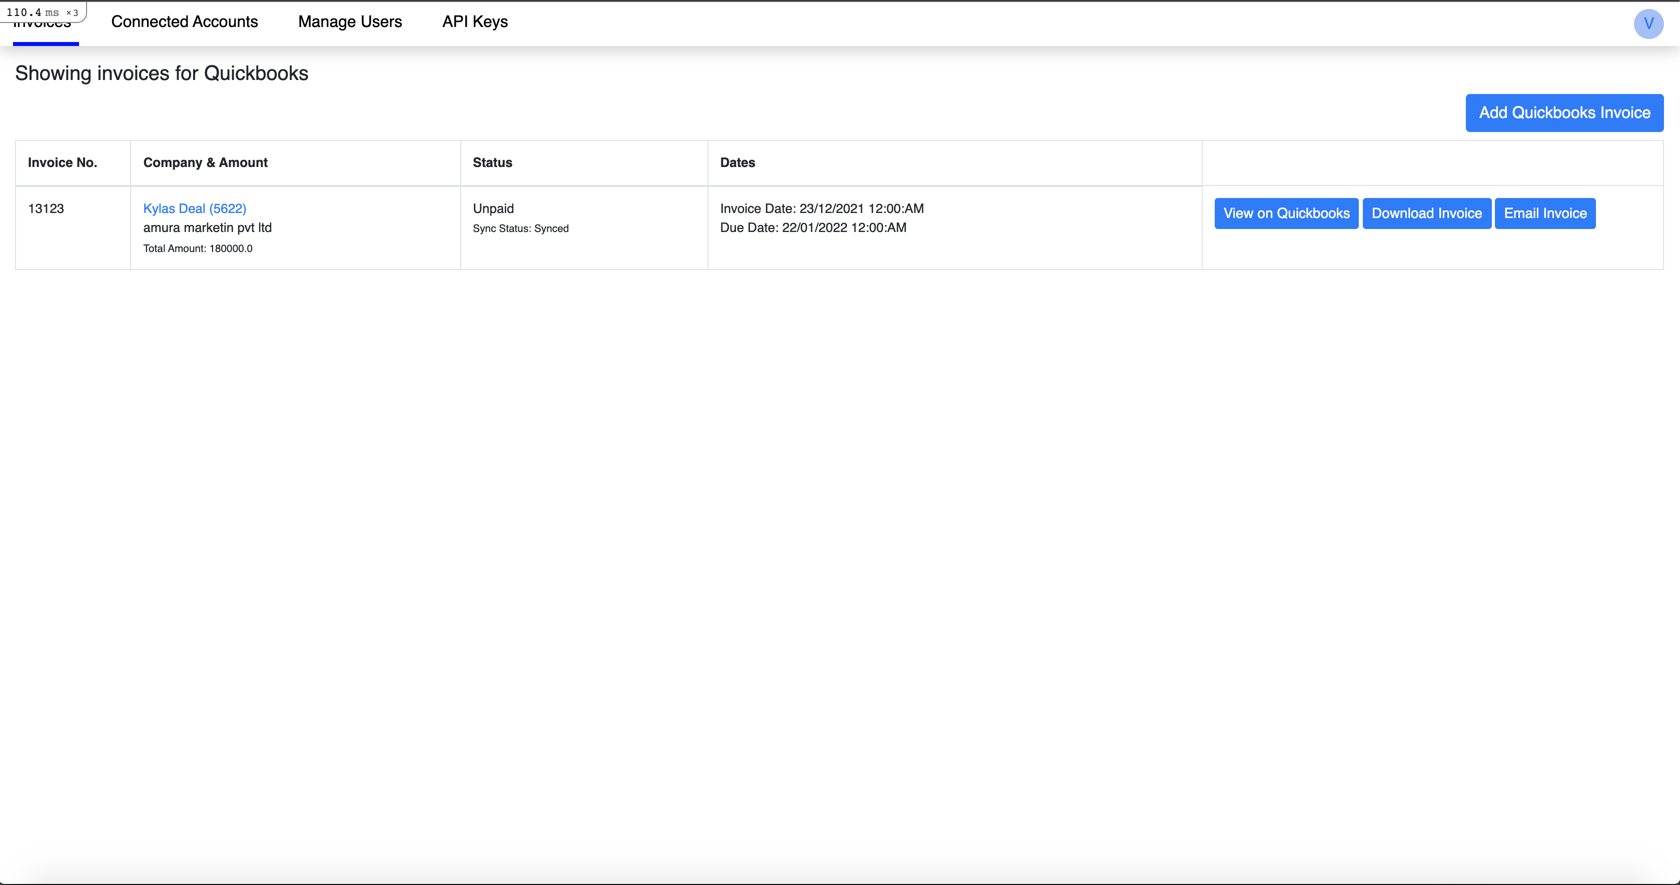
Task: Click View on Quickbooks for invoice 13123
Action: (1286, 213)
